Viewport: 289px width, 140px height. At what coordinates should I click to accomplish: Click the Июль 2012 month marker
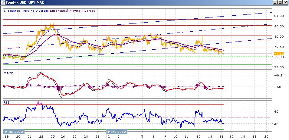coord(117,132)
